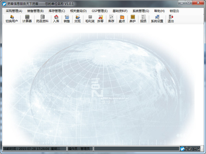206x154 pixels.
Task: Click the 盘点 stocktaking icon
Action: [122, 19]
